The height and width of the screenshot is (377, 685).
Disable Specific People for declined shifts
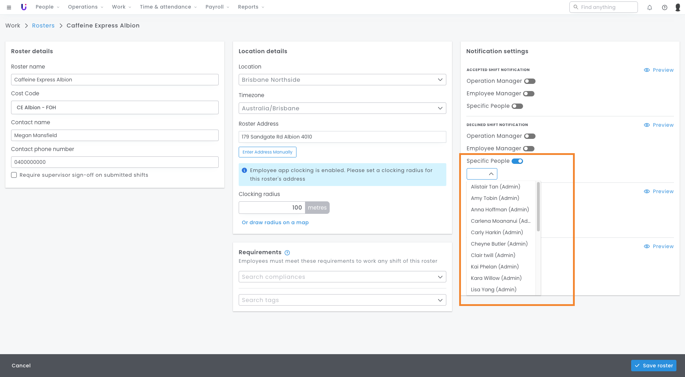tap(517, 161)
